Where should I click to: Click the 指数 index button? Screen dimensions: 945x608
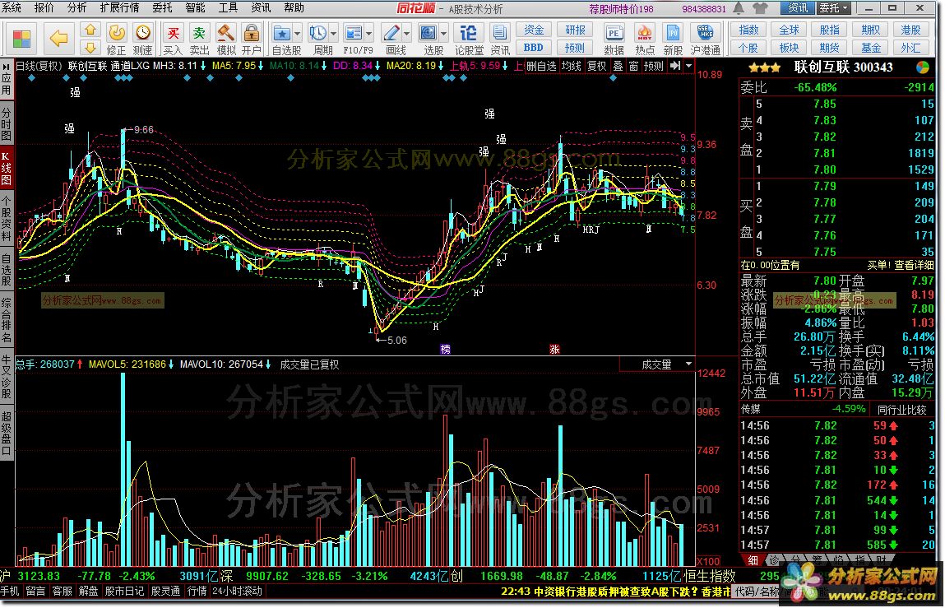coord(748,30)
